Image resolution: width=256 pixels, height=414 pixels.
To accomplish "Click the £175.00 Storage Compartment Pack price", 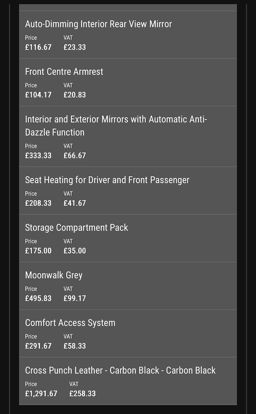I will [38, 251].
